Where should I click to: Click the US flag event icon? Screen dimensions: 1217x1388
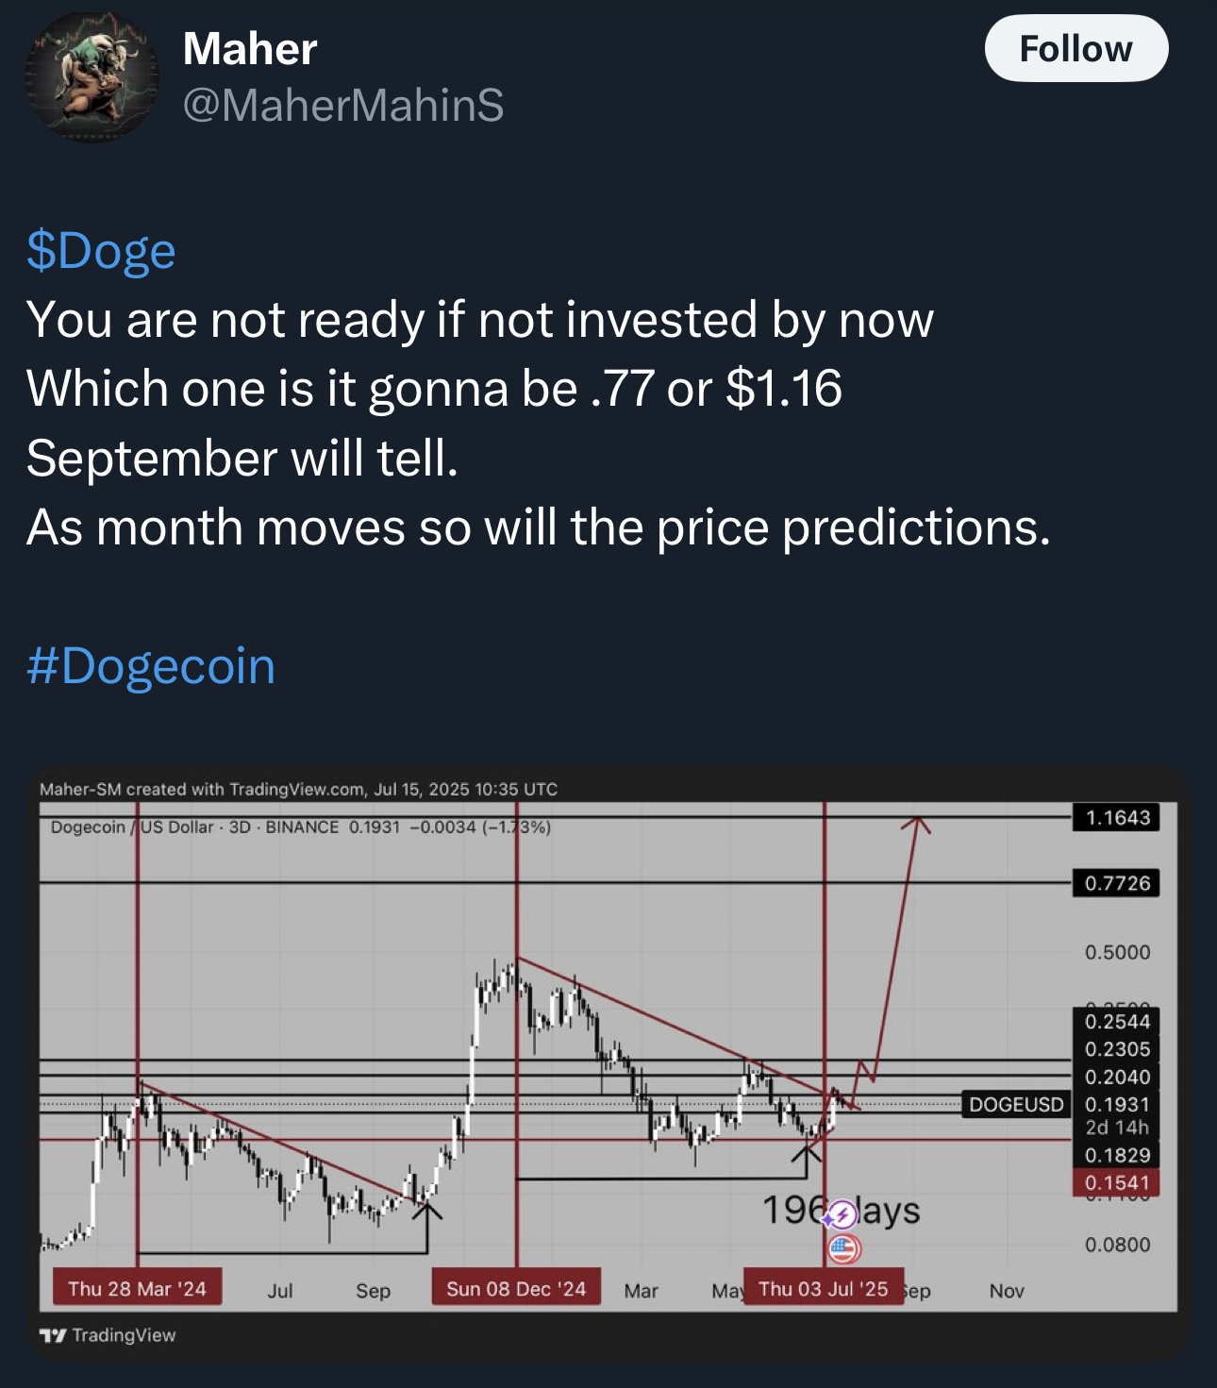[x=843, y=1248]
